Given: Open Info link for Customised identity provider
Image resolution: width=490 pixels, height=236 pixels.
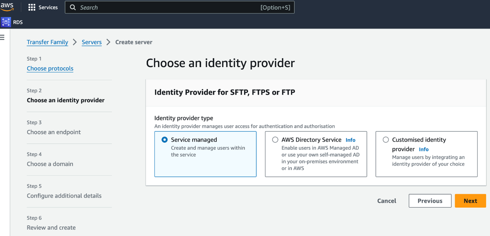Looking at the screenshot, I should point(424,149).
